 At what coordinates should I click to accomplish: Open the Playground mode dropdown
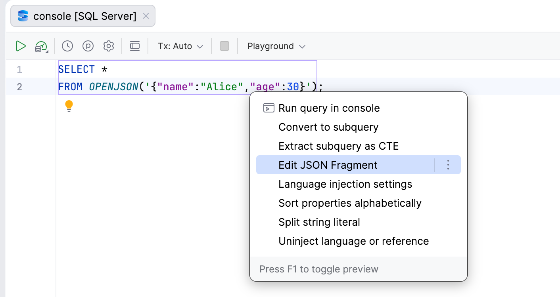pyautogui.click(x=276, y=46)
